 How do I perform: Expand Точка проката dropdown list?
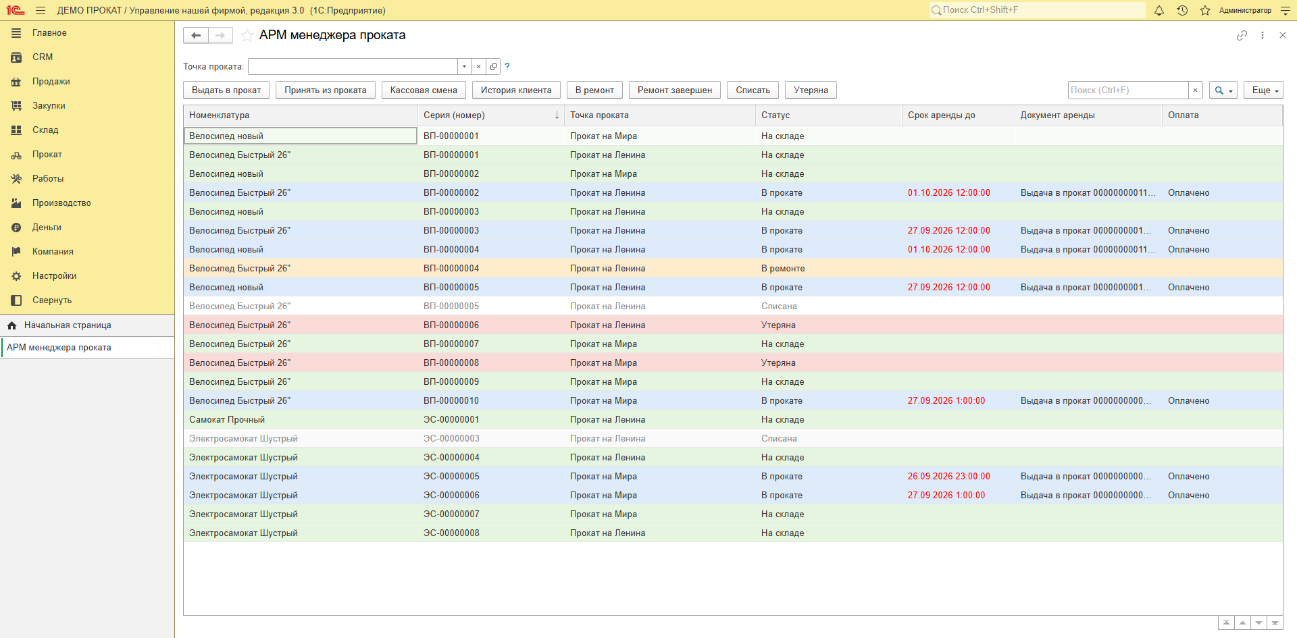pos(464,66)
